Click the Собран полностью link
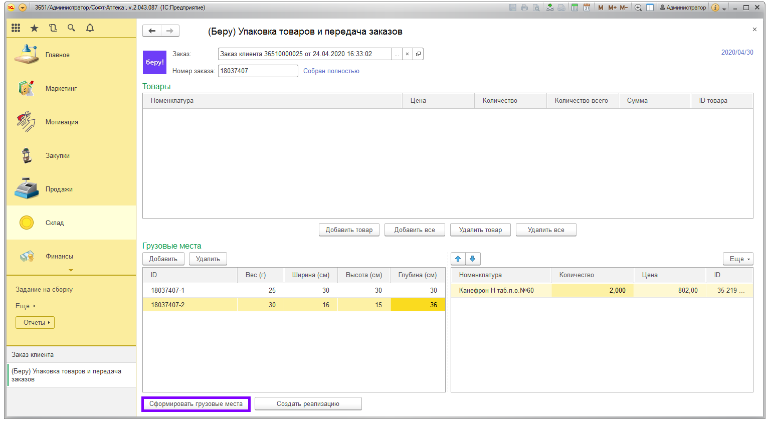 coord(331,71)
